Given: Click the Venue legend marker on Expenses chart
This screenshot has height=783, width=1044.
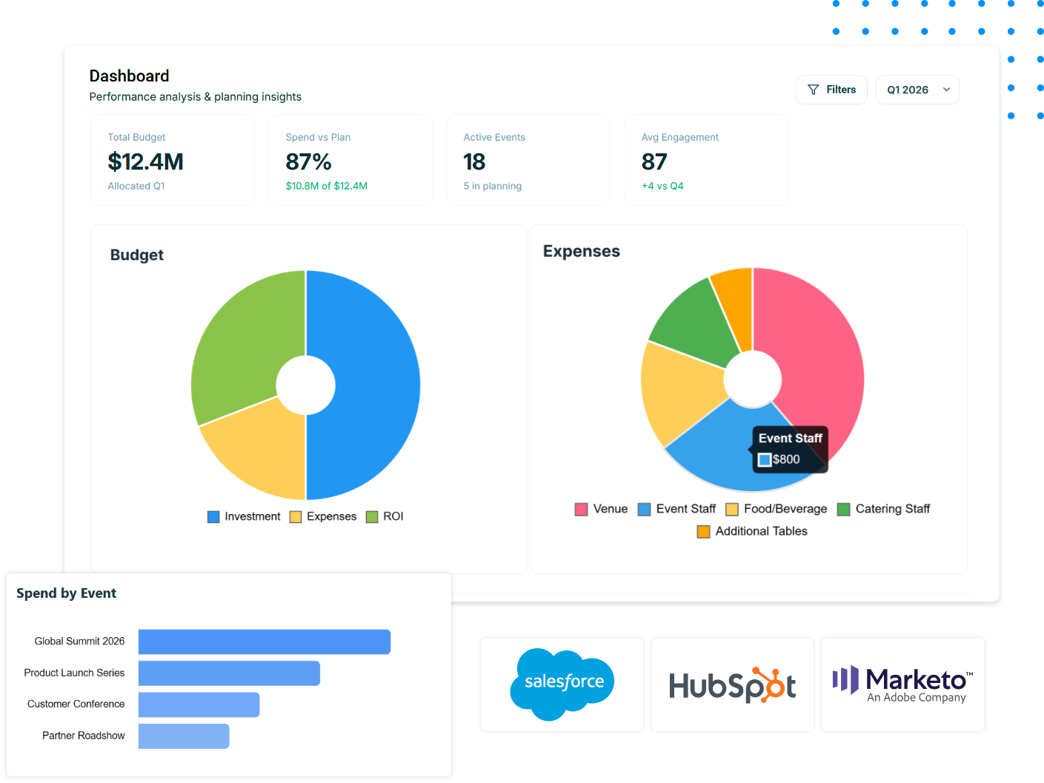Looking at the screenshot, I should [x=581, y=509].
